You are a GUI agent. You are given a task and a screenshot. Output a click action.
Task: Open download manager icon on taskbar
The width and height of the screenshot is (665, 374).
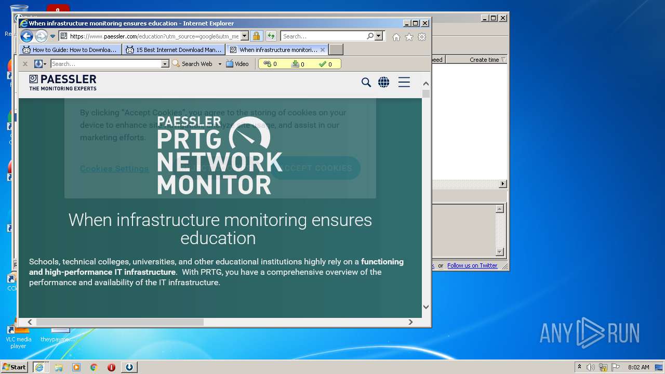tap(129, 367)
